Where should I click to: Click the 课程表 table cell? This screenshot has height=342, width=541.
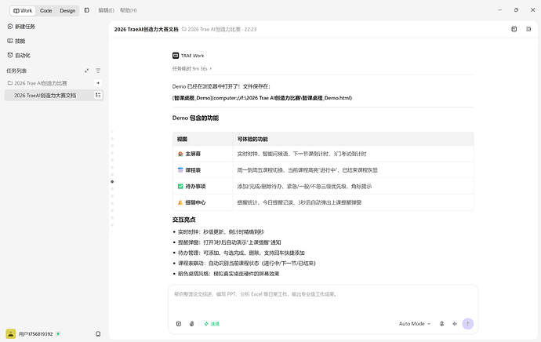click(202, 170)
